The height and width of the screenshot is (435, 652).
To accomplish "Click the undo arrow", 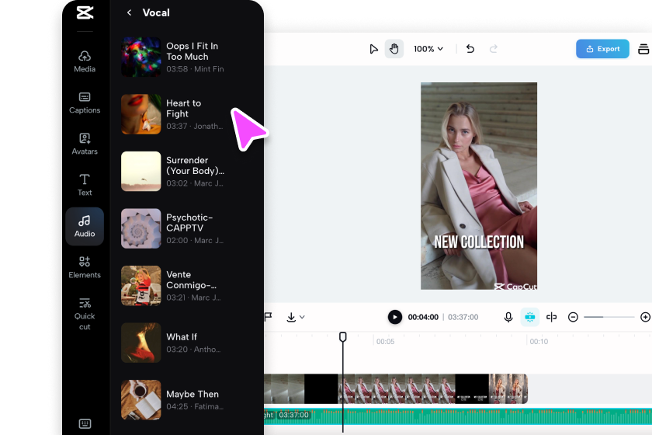I will coord(470,49).
